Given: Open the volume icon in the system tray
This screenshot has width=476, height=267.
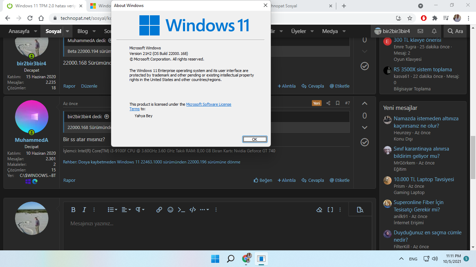Looking at the screenshot, I should pos(435,259).
